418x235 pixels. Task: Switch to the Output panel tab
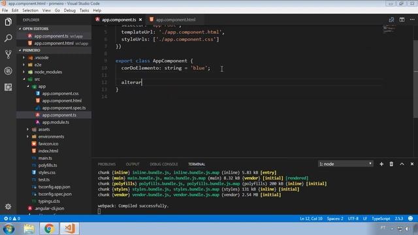[x=133, y=164]
